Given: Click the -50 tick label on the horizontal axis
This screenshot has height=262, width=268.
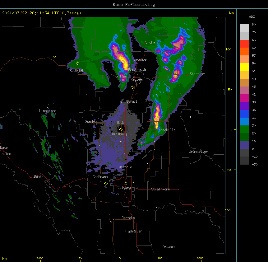Looking at the screenshot, I should coord(79,258).
